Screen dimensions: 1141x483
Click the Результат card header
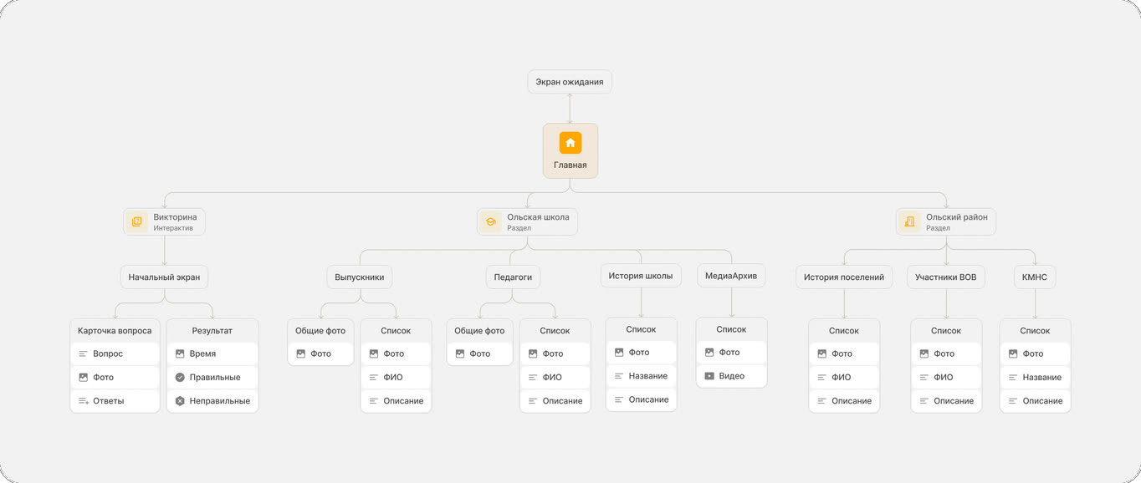pyautogui.click(x=212, y=330)
